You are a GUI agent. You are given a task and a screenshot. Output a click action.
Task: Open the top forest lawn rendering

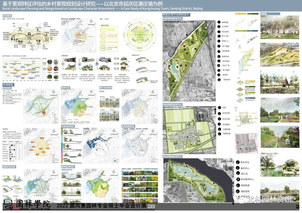pyautogui.click(x=280, y=27)
